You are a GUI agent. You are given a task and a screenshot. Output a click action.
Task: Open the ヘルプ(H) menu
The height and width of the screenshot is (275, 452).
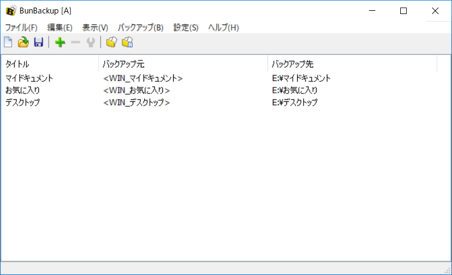click(223, 27)
